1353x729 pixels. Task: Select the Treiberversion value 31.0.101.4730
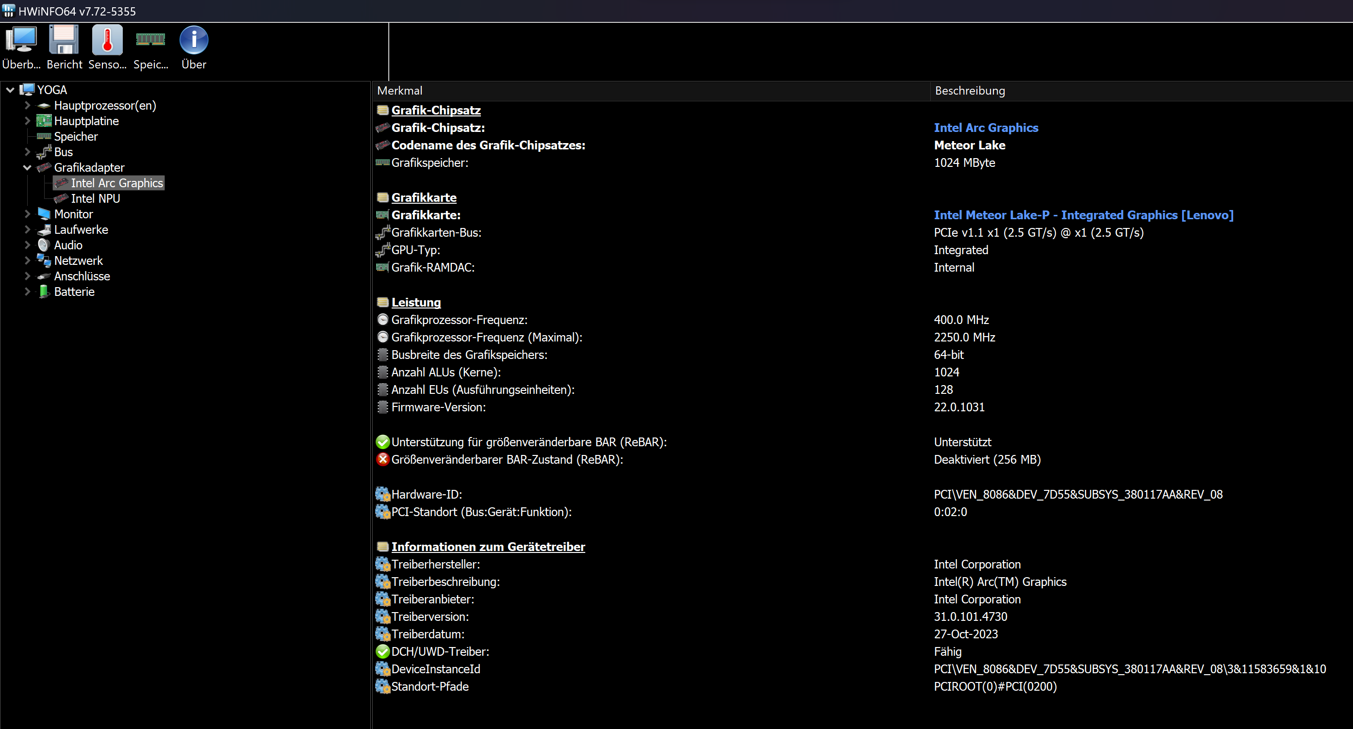click(971, 616)
